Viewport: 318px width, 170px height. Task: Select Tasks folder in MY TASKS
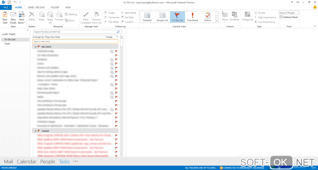click(7, 44)
